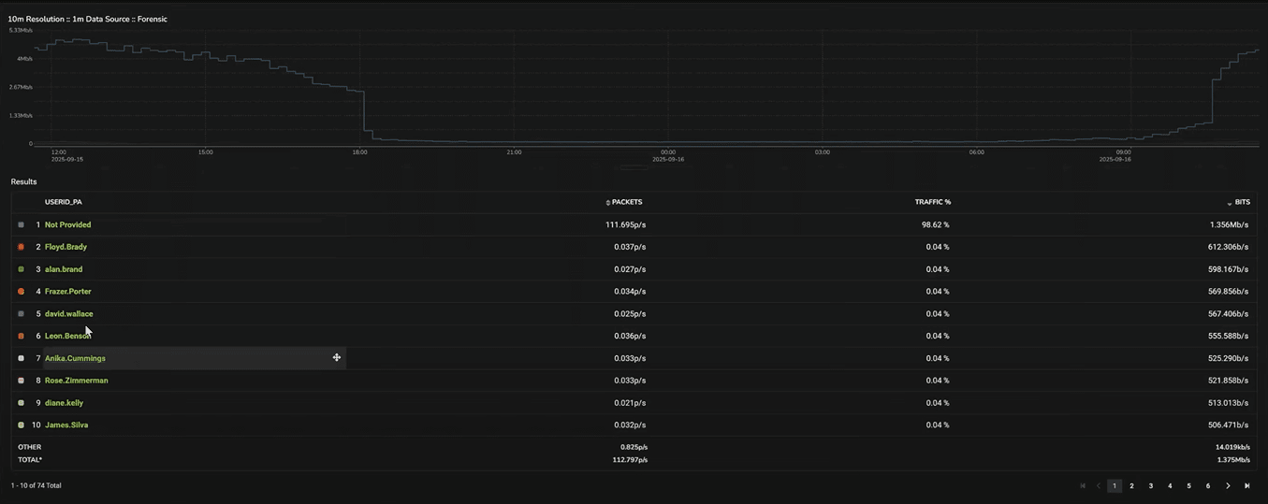
Task: Click the first-page skip arrow in pagination
Action: 1083,486
